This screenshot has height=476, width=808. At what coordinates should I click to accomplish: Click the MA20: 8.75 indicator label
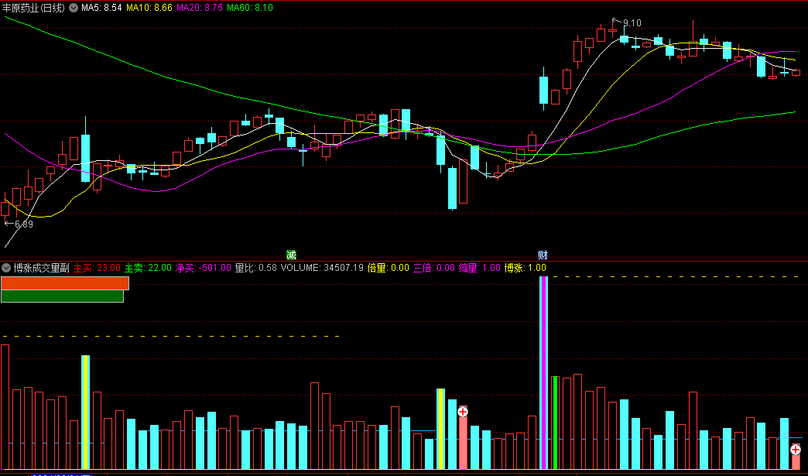200,8
